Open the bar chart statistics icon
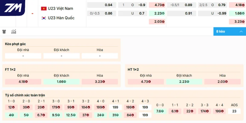The height and width of the screenshot is (123, 246). click(x=14, y=32)
